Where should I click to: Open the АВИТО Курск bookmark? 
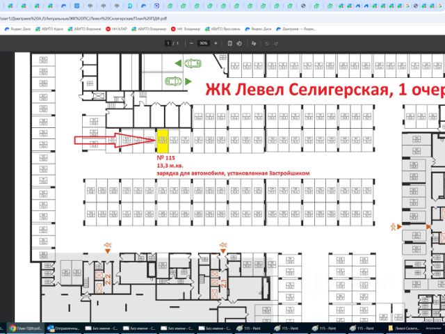point(49,29)
